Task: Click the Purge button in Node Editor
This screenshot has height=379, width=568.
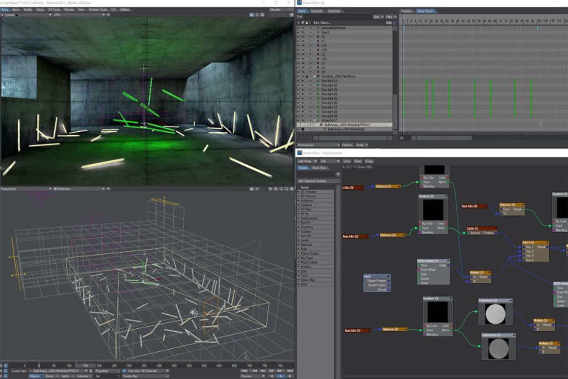Action: [x=369, y=161]
